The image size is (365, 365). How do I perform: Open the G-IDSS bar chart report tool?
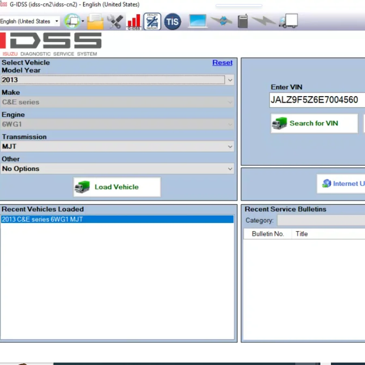click(x=134, y=21)
